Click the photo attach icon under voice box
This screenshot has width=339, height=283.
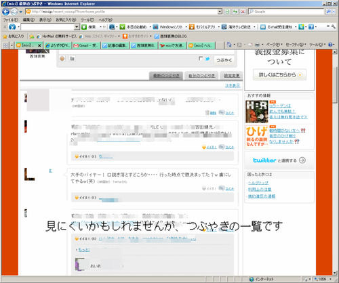pos(72,59)
